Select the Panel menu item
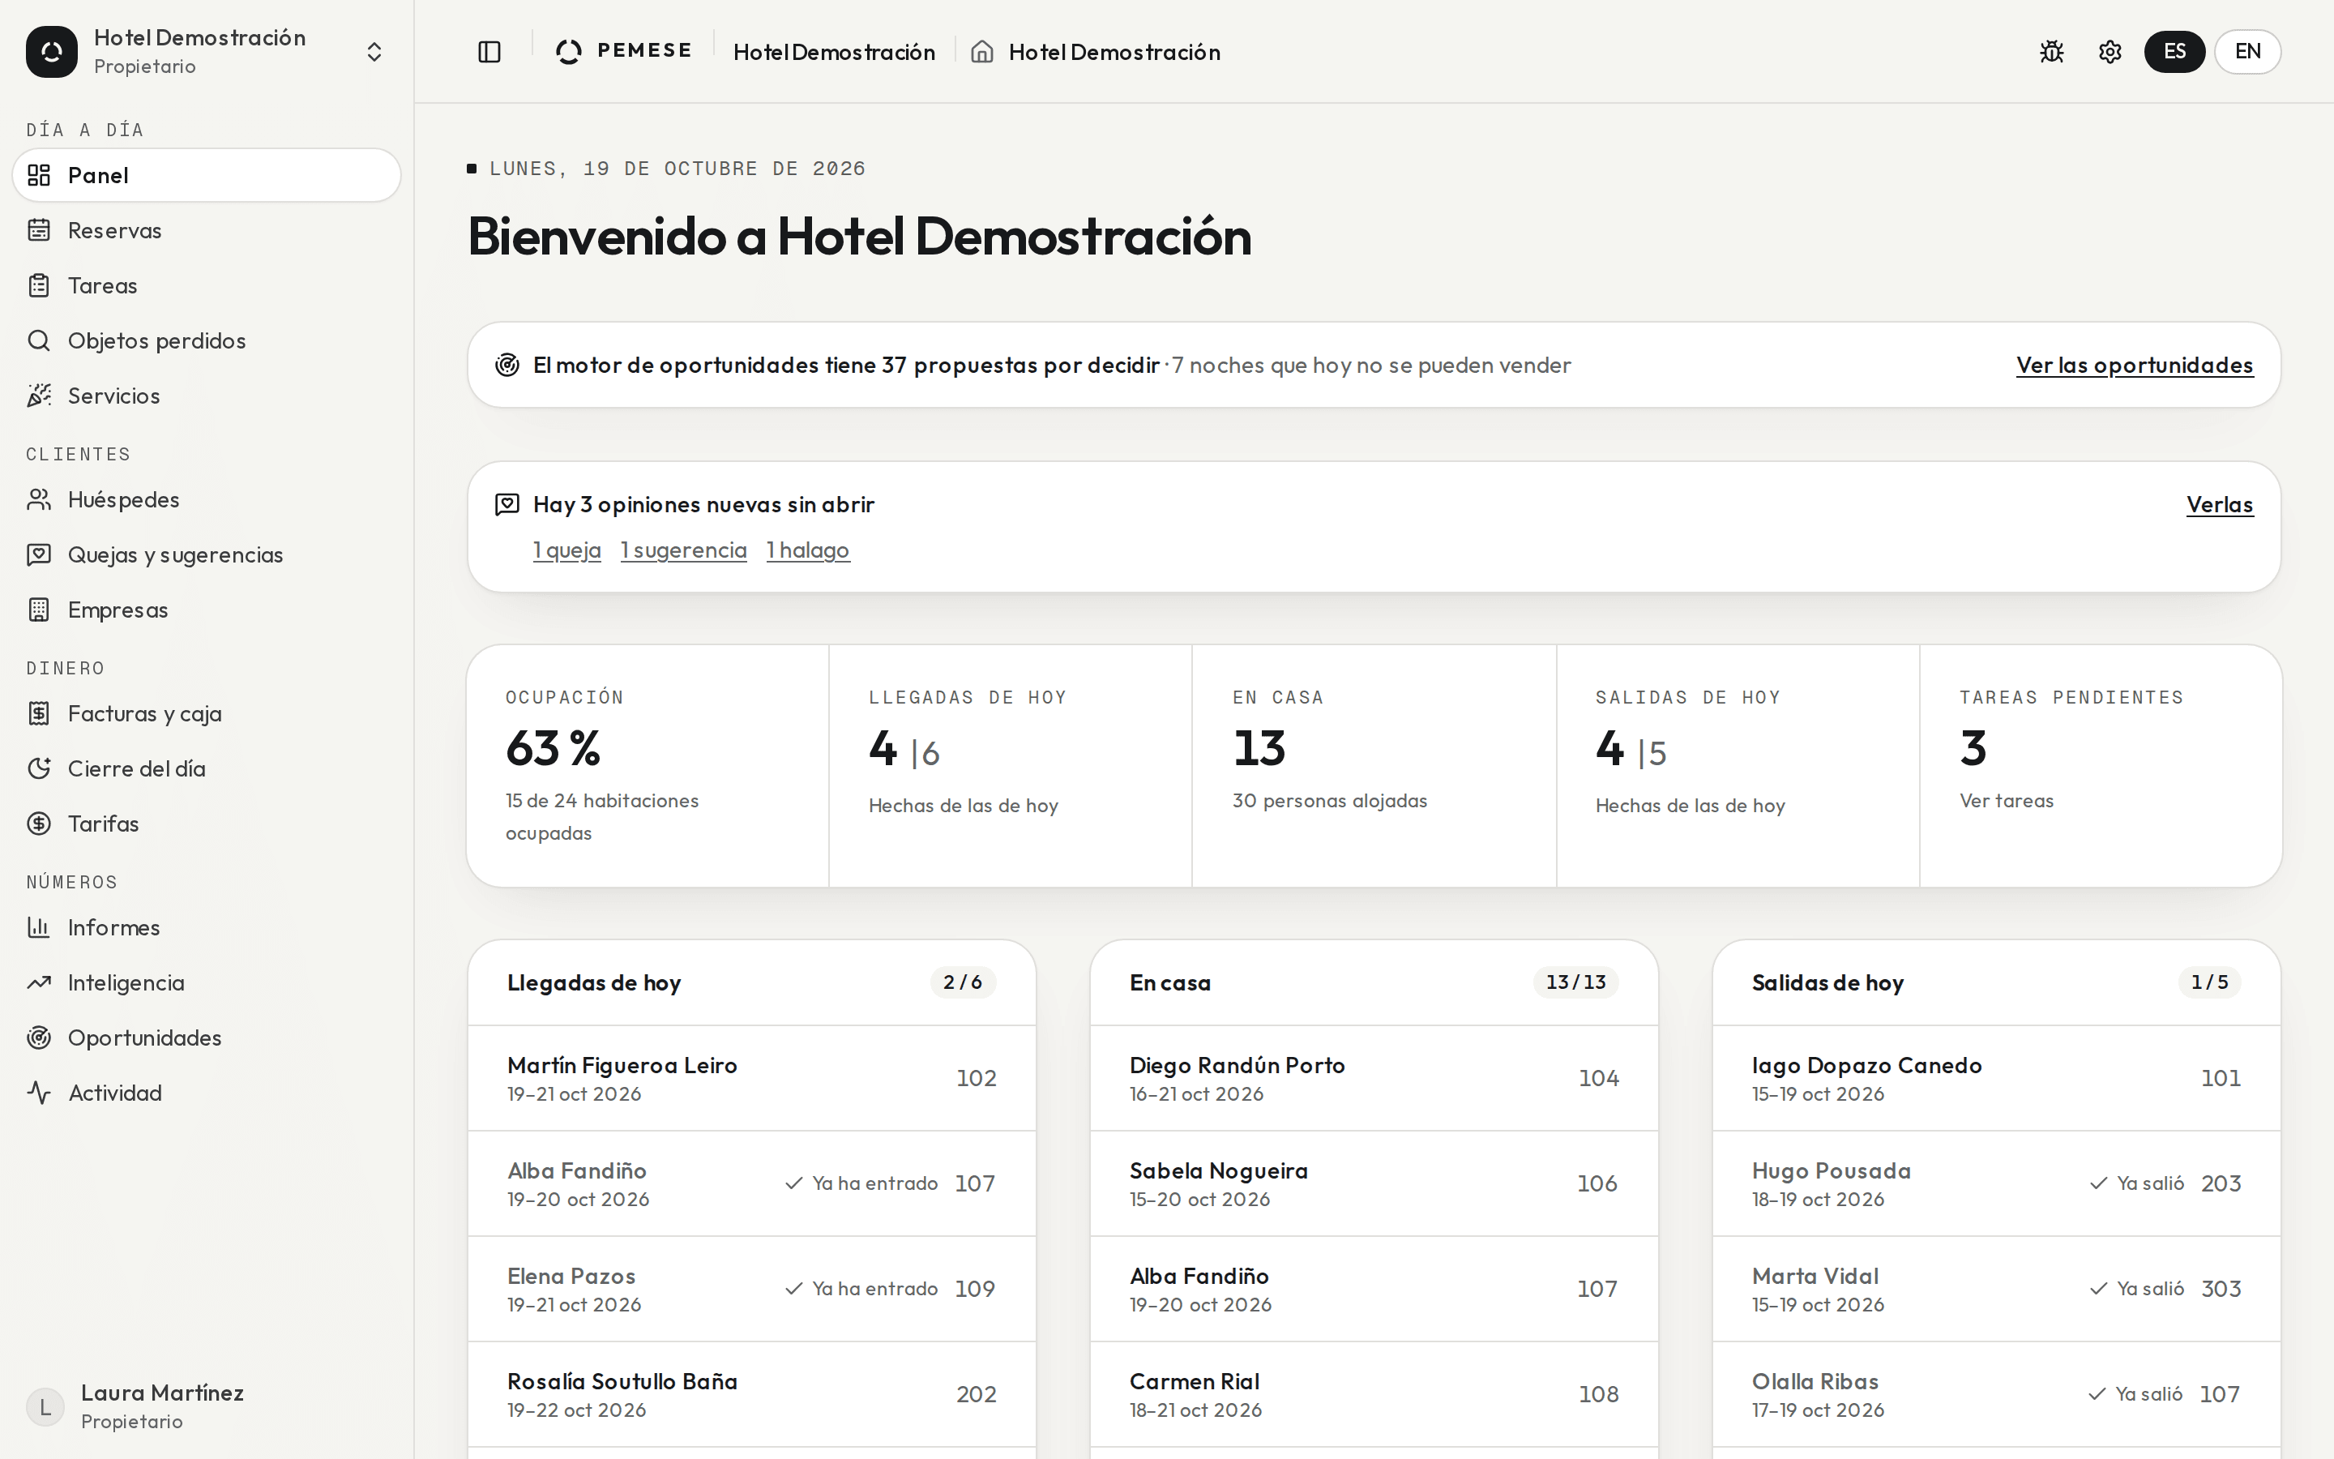 tap(207, 176)
